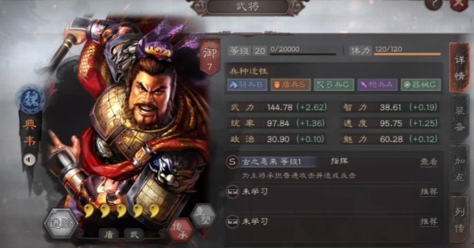Click 推荐 on first unlearned slot
This screenshot has width=474, height=248.
pyautogui.click(x=429, y=191)
